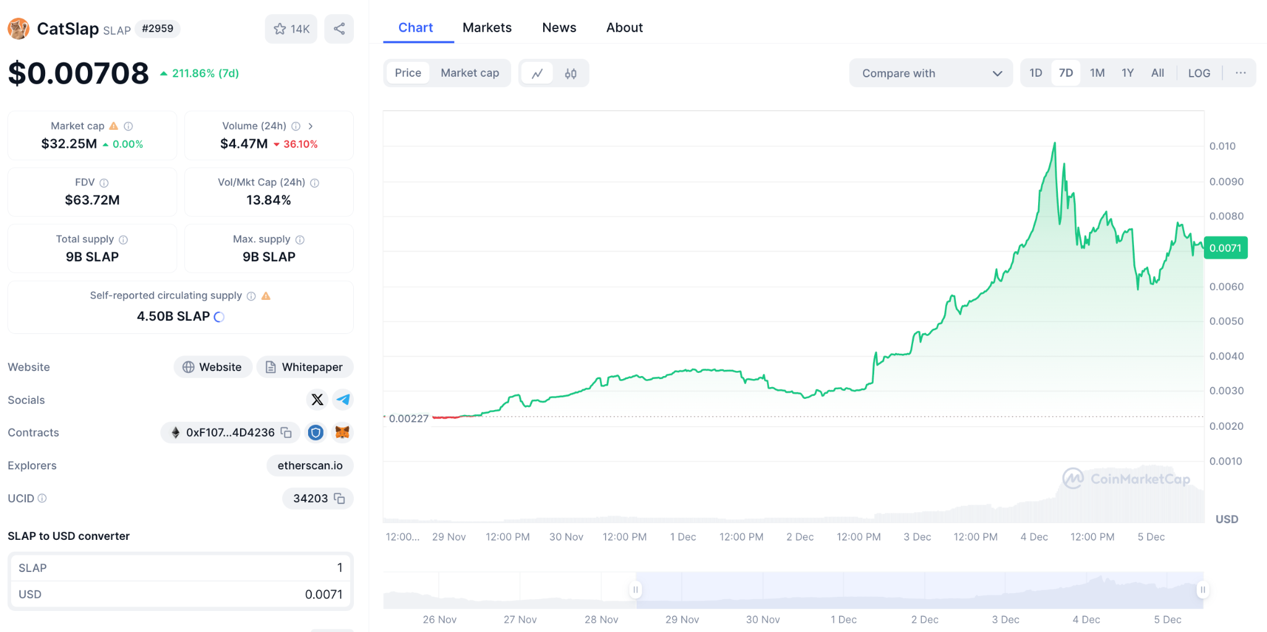Set chart range to 1M
The height and width of the screenshot is (632, 1267).
(x=1097, y=73)
